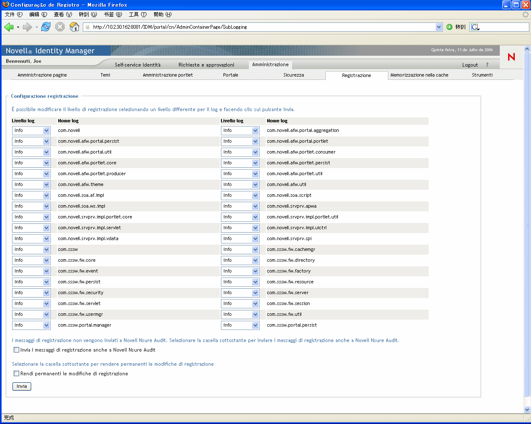Click the Invia submit button
Screen dimensions: 531x424
(22, 387)
